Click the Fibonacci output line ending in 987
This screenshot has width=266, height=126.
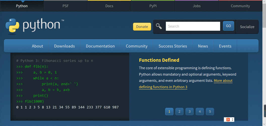point(68,107)
